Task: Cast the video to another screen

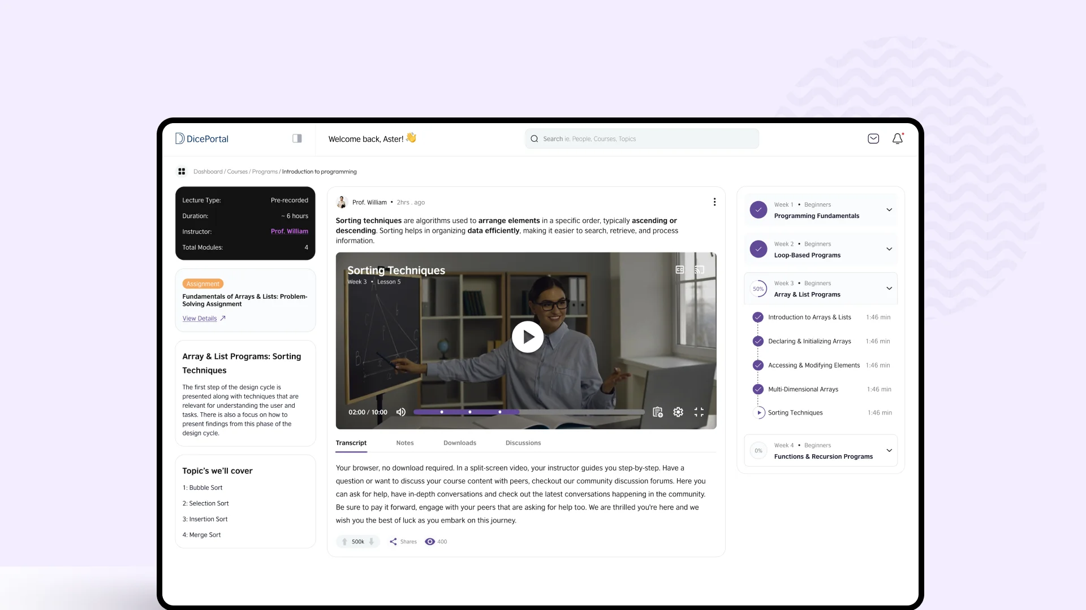Action: coord(700,270)
